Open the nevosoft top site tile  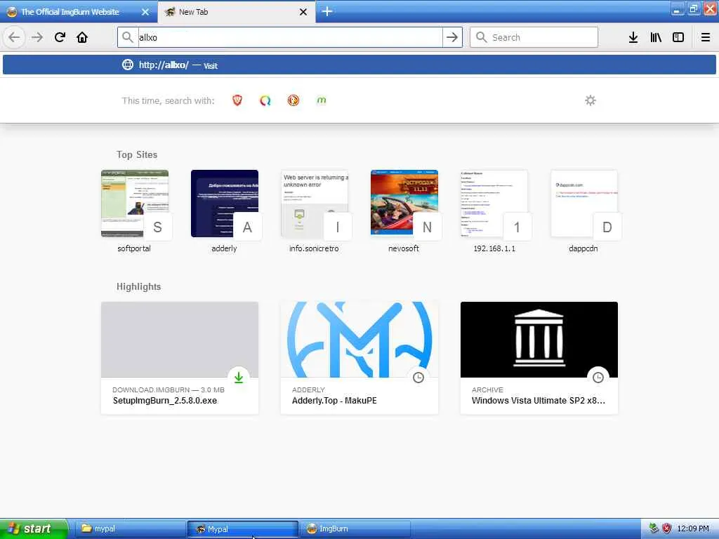click(x=404, y=211)
